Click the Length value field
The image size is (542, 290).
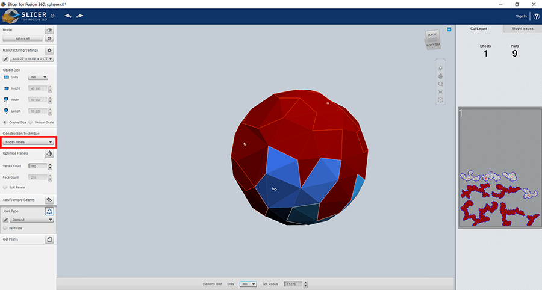[x=37, y=111]
